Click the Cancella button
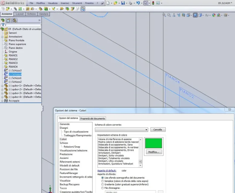235x193 pixels. (x=158, y=130)
